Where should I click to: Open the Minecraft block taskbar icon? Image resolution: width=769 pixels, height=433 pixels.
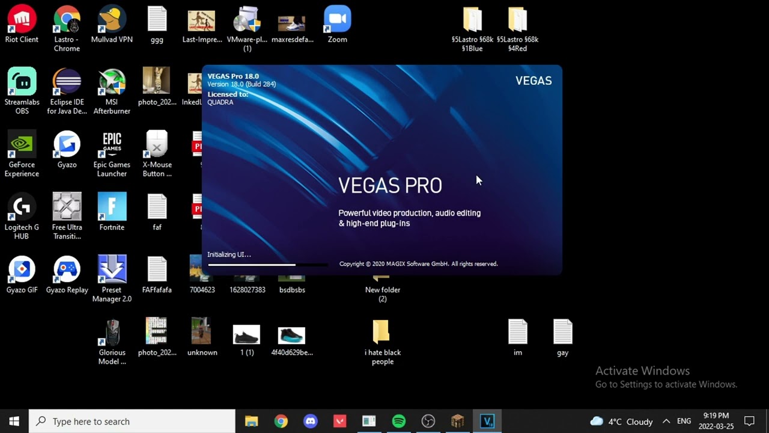[457, 421]
